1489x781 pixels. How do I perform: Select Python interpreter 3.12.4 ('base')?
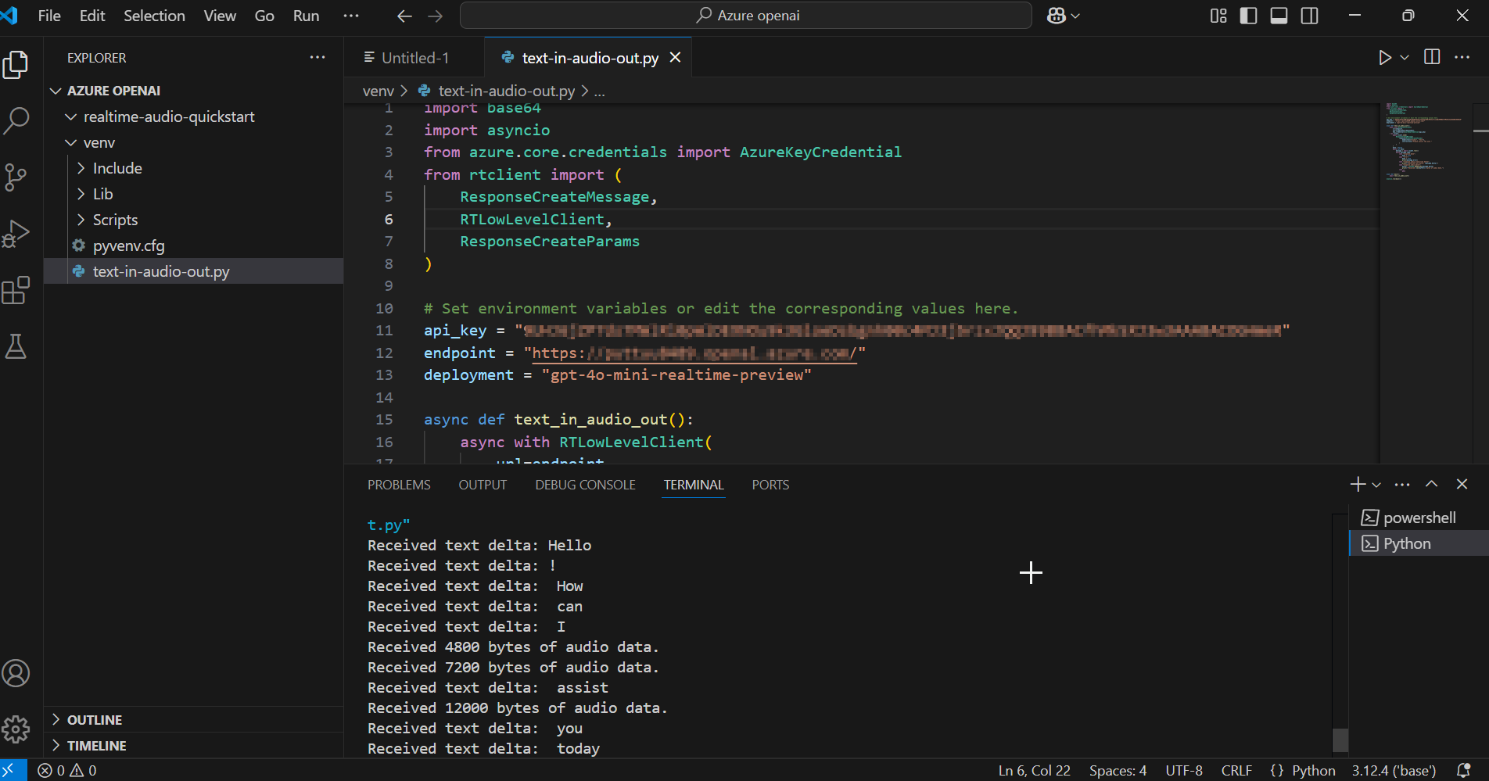pos(1394,770)
